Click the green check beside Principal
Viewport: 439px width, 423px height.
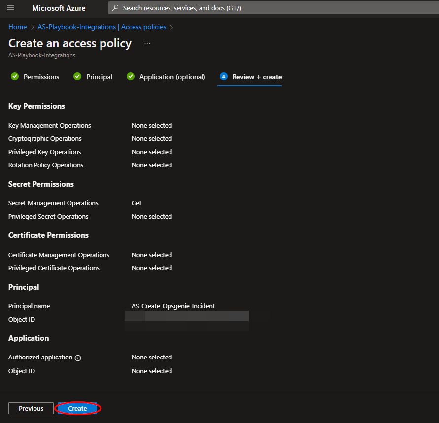(x=77, y=76)
